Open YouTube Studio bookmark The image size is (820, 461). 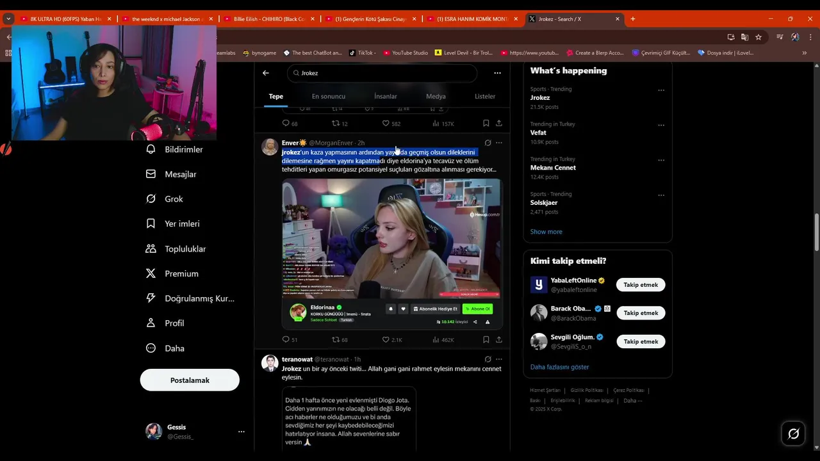pos(405,53)
